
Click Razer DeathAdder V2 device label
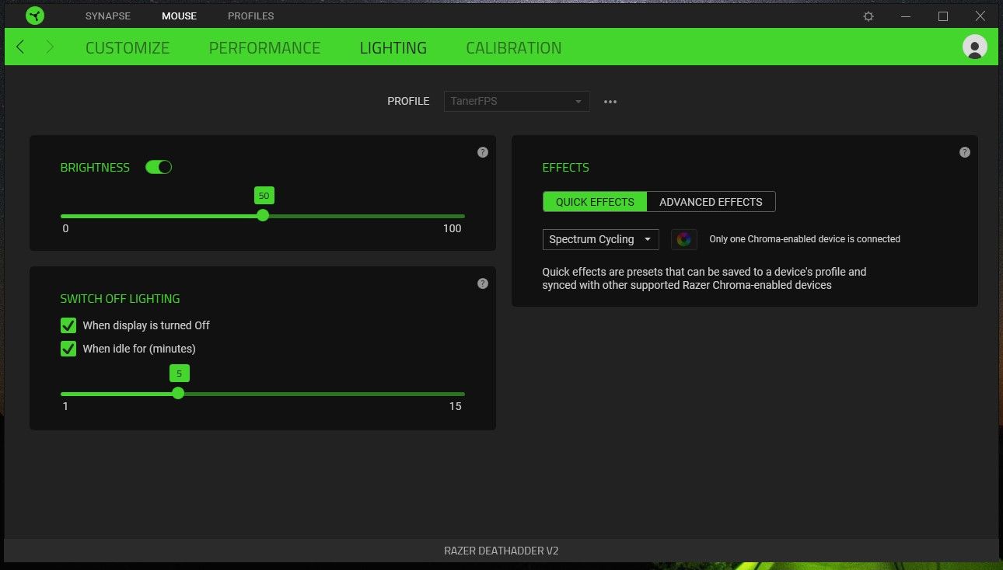pyautogui.click(x=501, y=551)
